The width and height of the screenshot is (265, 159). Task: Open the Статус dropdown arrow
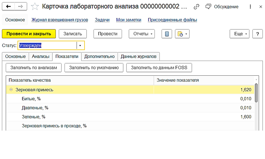click(x=80, y=45)
